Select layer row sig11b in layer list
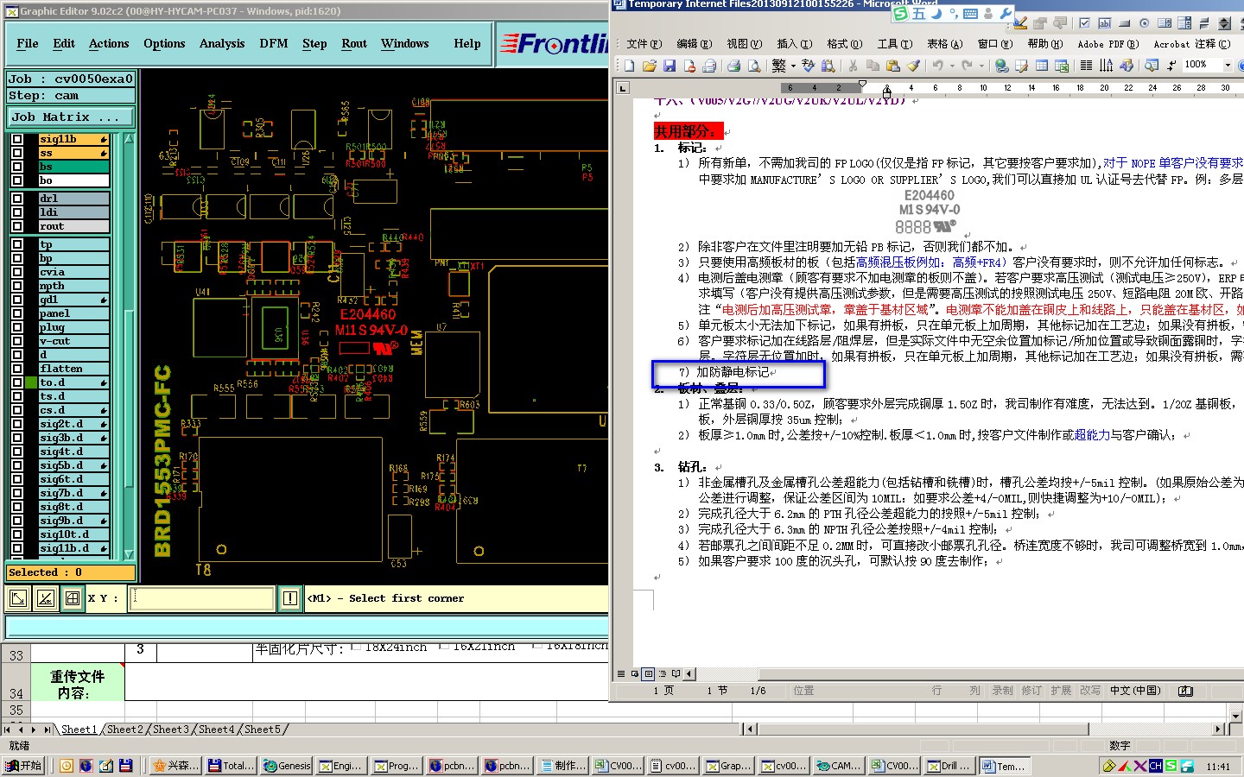The height and width of the screenshot is (777, 1244). coord(73,139)
